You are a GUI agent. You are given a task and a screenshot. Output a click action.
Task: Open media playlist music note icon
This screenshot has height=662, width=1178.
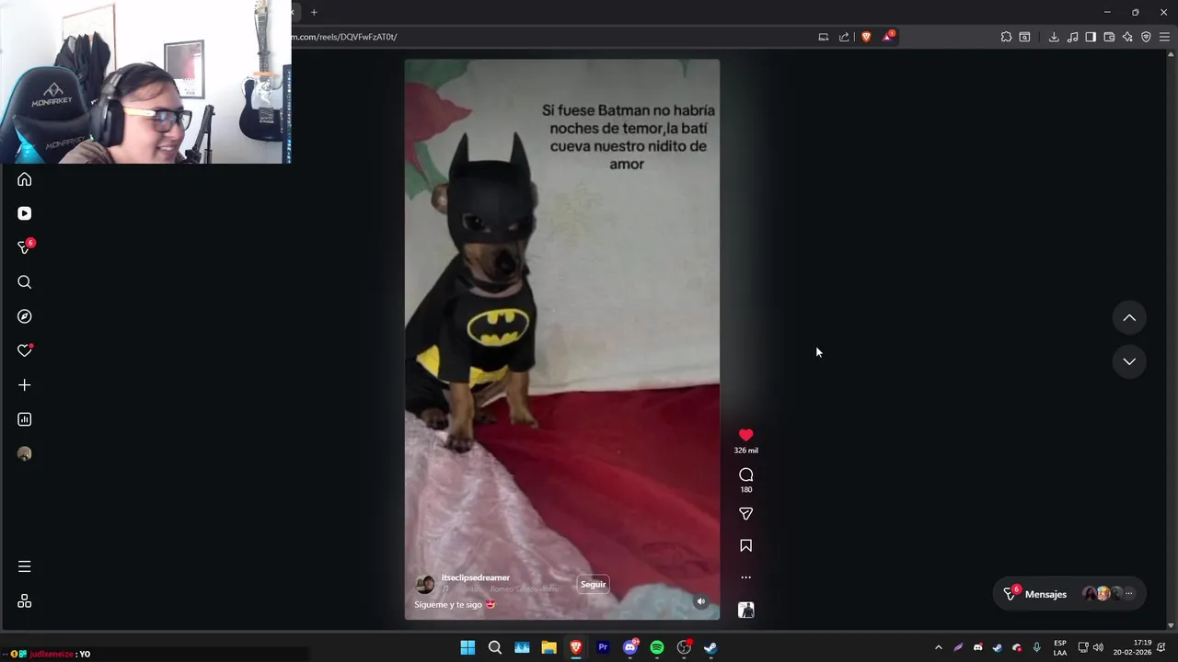[x=1072, y=37]
